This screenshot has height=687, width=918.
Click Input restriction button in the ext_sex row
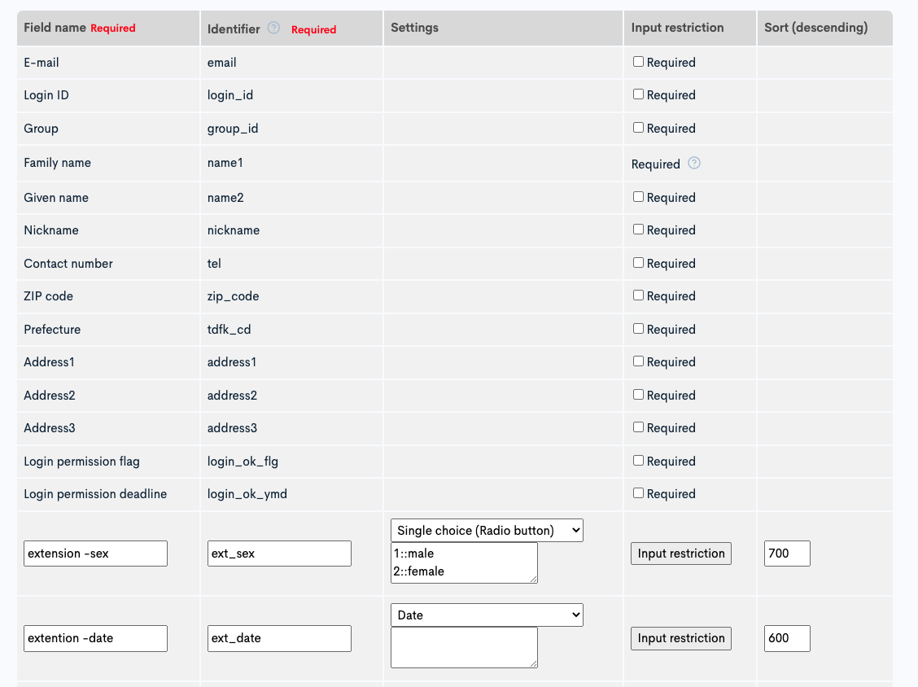(x=680, y=553)
